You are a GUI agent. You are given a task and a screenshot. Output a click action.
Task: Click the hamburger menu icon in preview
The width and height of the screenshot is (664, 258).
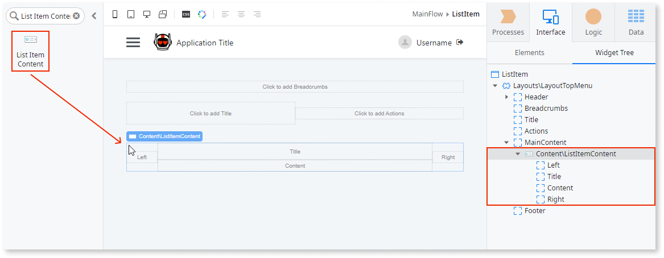tap(133, 43)
